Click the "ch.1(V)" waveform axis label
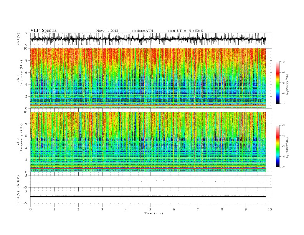 tap(18, 39)
